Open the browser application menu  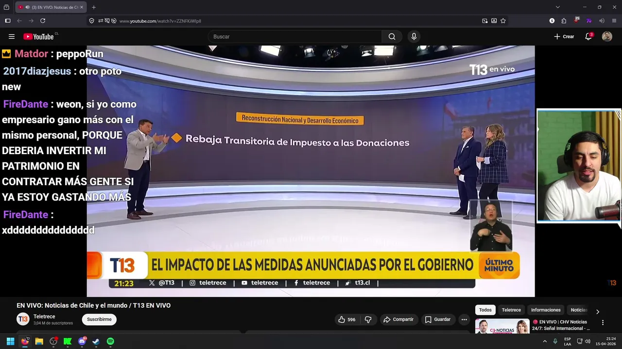[614, 21]
